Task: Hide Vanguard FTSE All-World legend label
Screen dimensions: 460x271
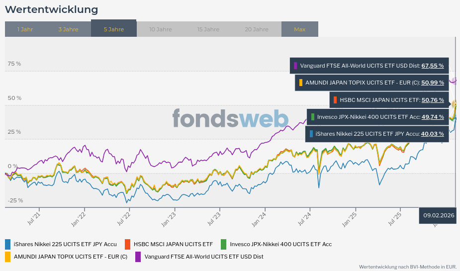Action: [x=204, y=257]
